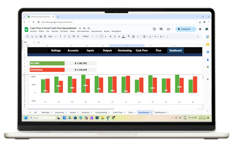Click the Buscar taskbar search box
231x144 pixels.
pos(42,118)
